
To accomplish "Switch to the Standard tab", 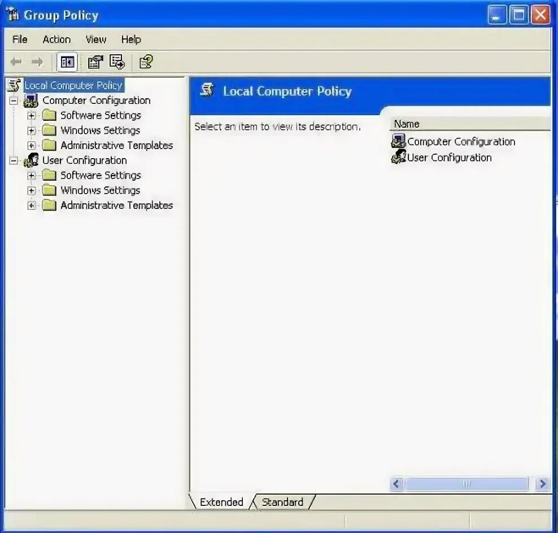I will (282, 502).
